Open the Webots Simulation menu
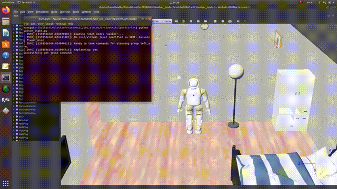Image resolution: width=337 pixels, height=189 pixels. [x=42, y=12]
